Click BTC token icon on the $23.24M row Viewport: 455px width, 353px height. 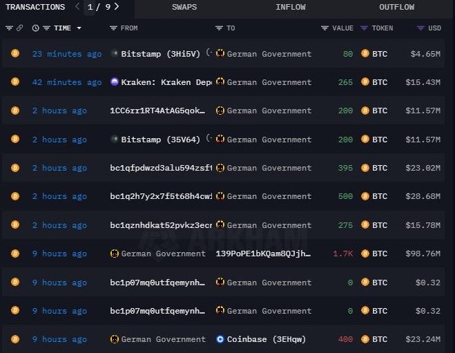click(x=365, y=339)
